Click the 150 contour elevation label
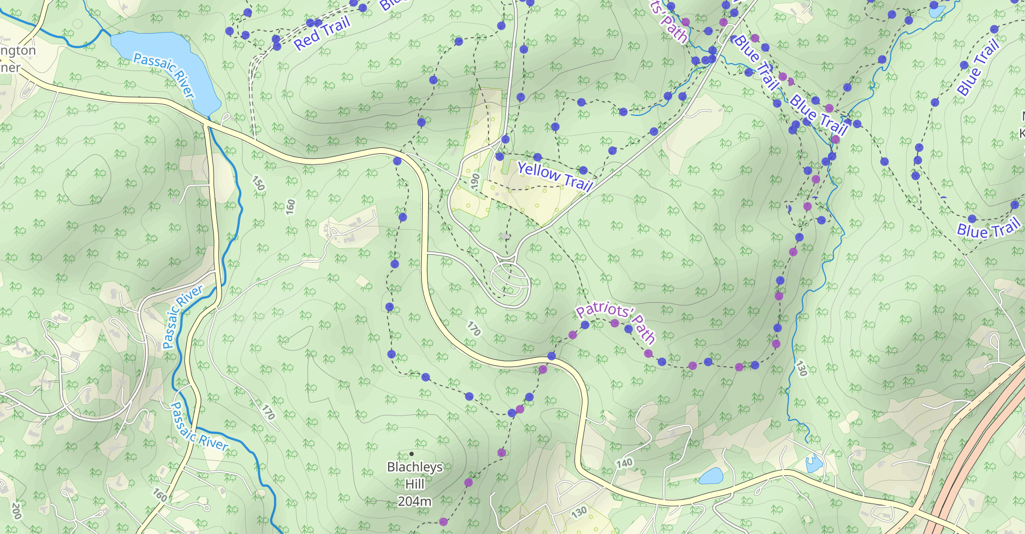 coord(258,184)
